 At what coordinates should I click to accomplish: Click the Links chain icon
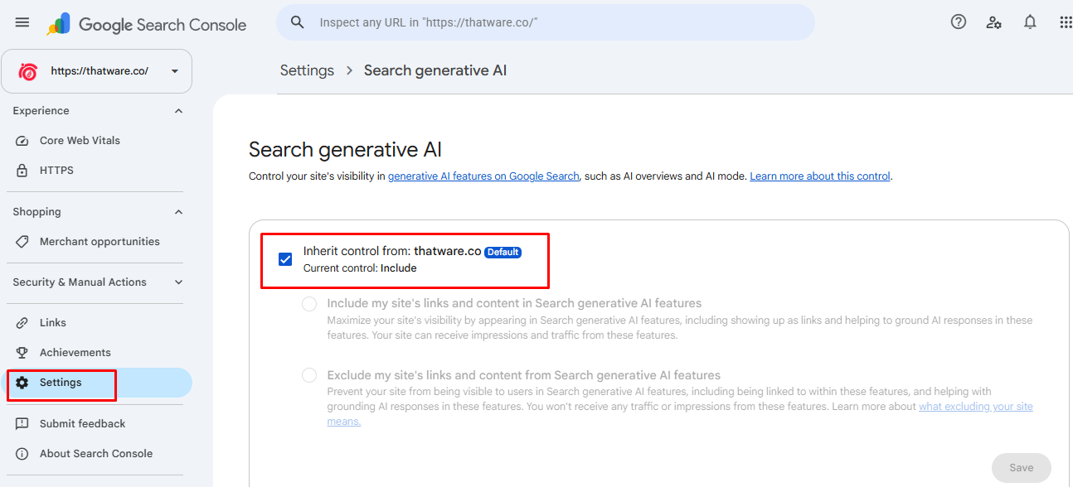coord(22,323)
